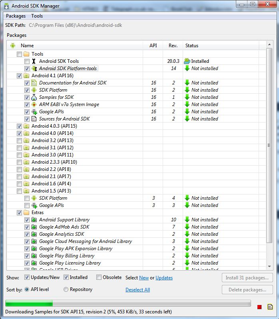Click the Android Support Library package icon
Screen dimensions: 279x319
point(34,220)
